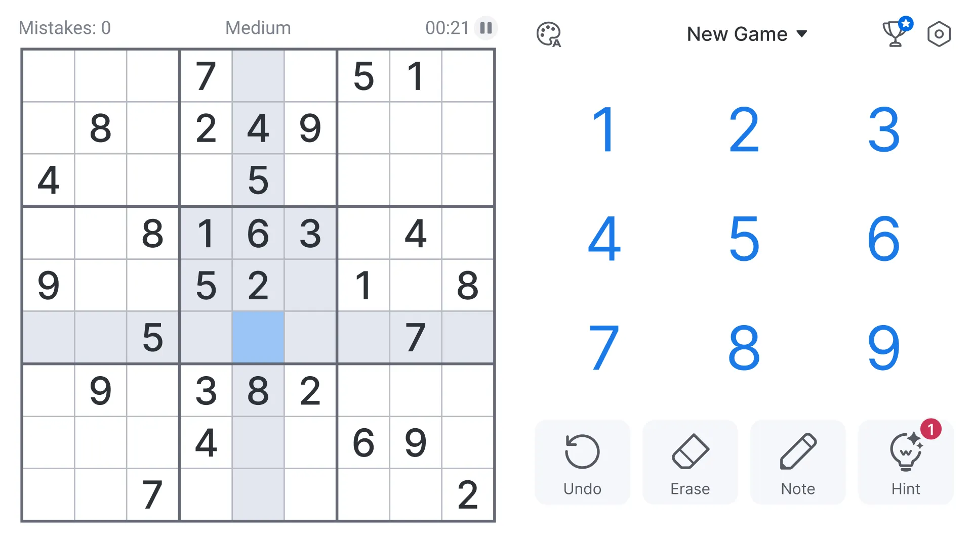Select number 1 from the number picker
This screenshot has width=972, height=546.
(x=602, y=128)
